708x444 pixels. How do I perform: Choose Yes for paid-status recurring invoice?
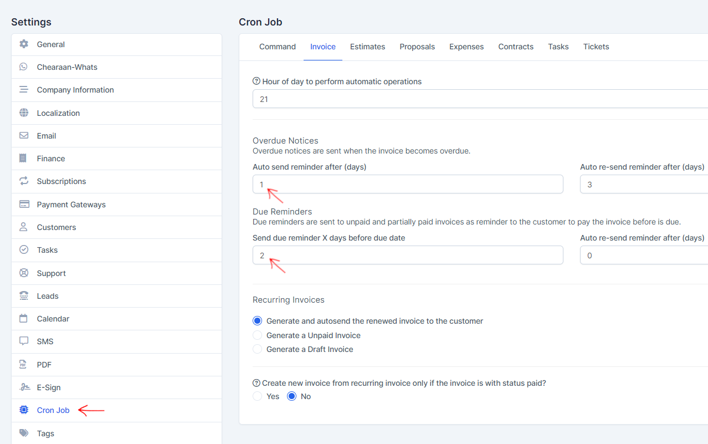point(258,396)
